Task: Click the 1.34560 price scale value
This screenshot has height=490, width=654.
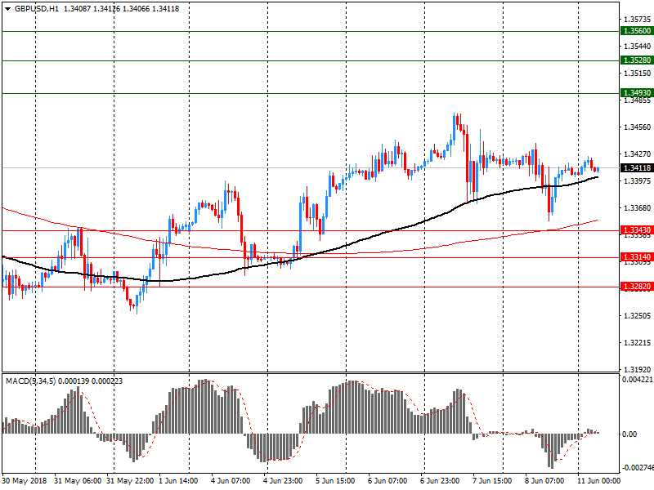Action: [x=637, y=127]
